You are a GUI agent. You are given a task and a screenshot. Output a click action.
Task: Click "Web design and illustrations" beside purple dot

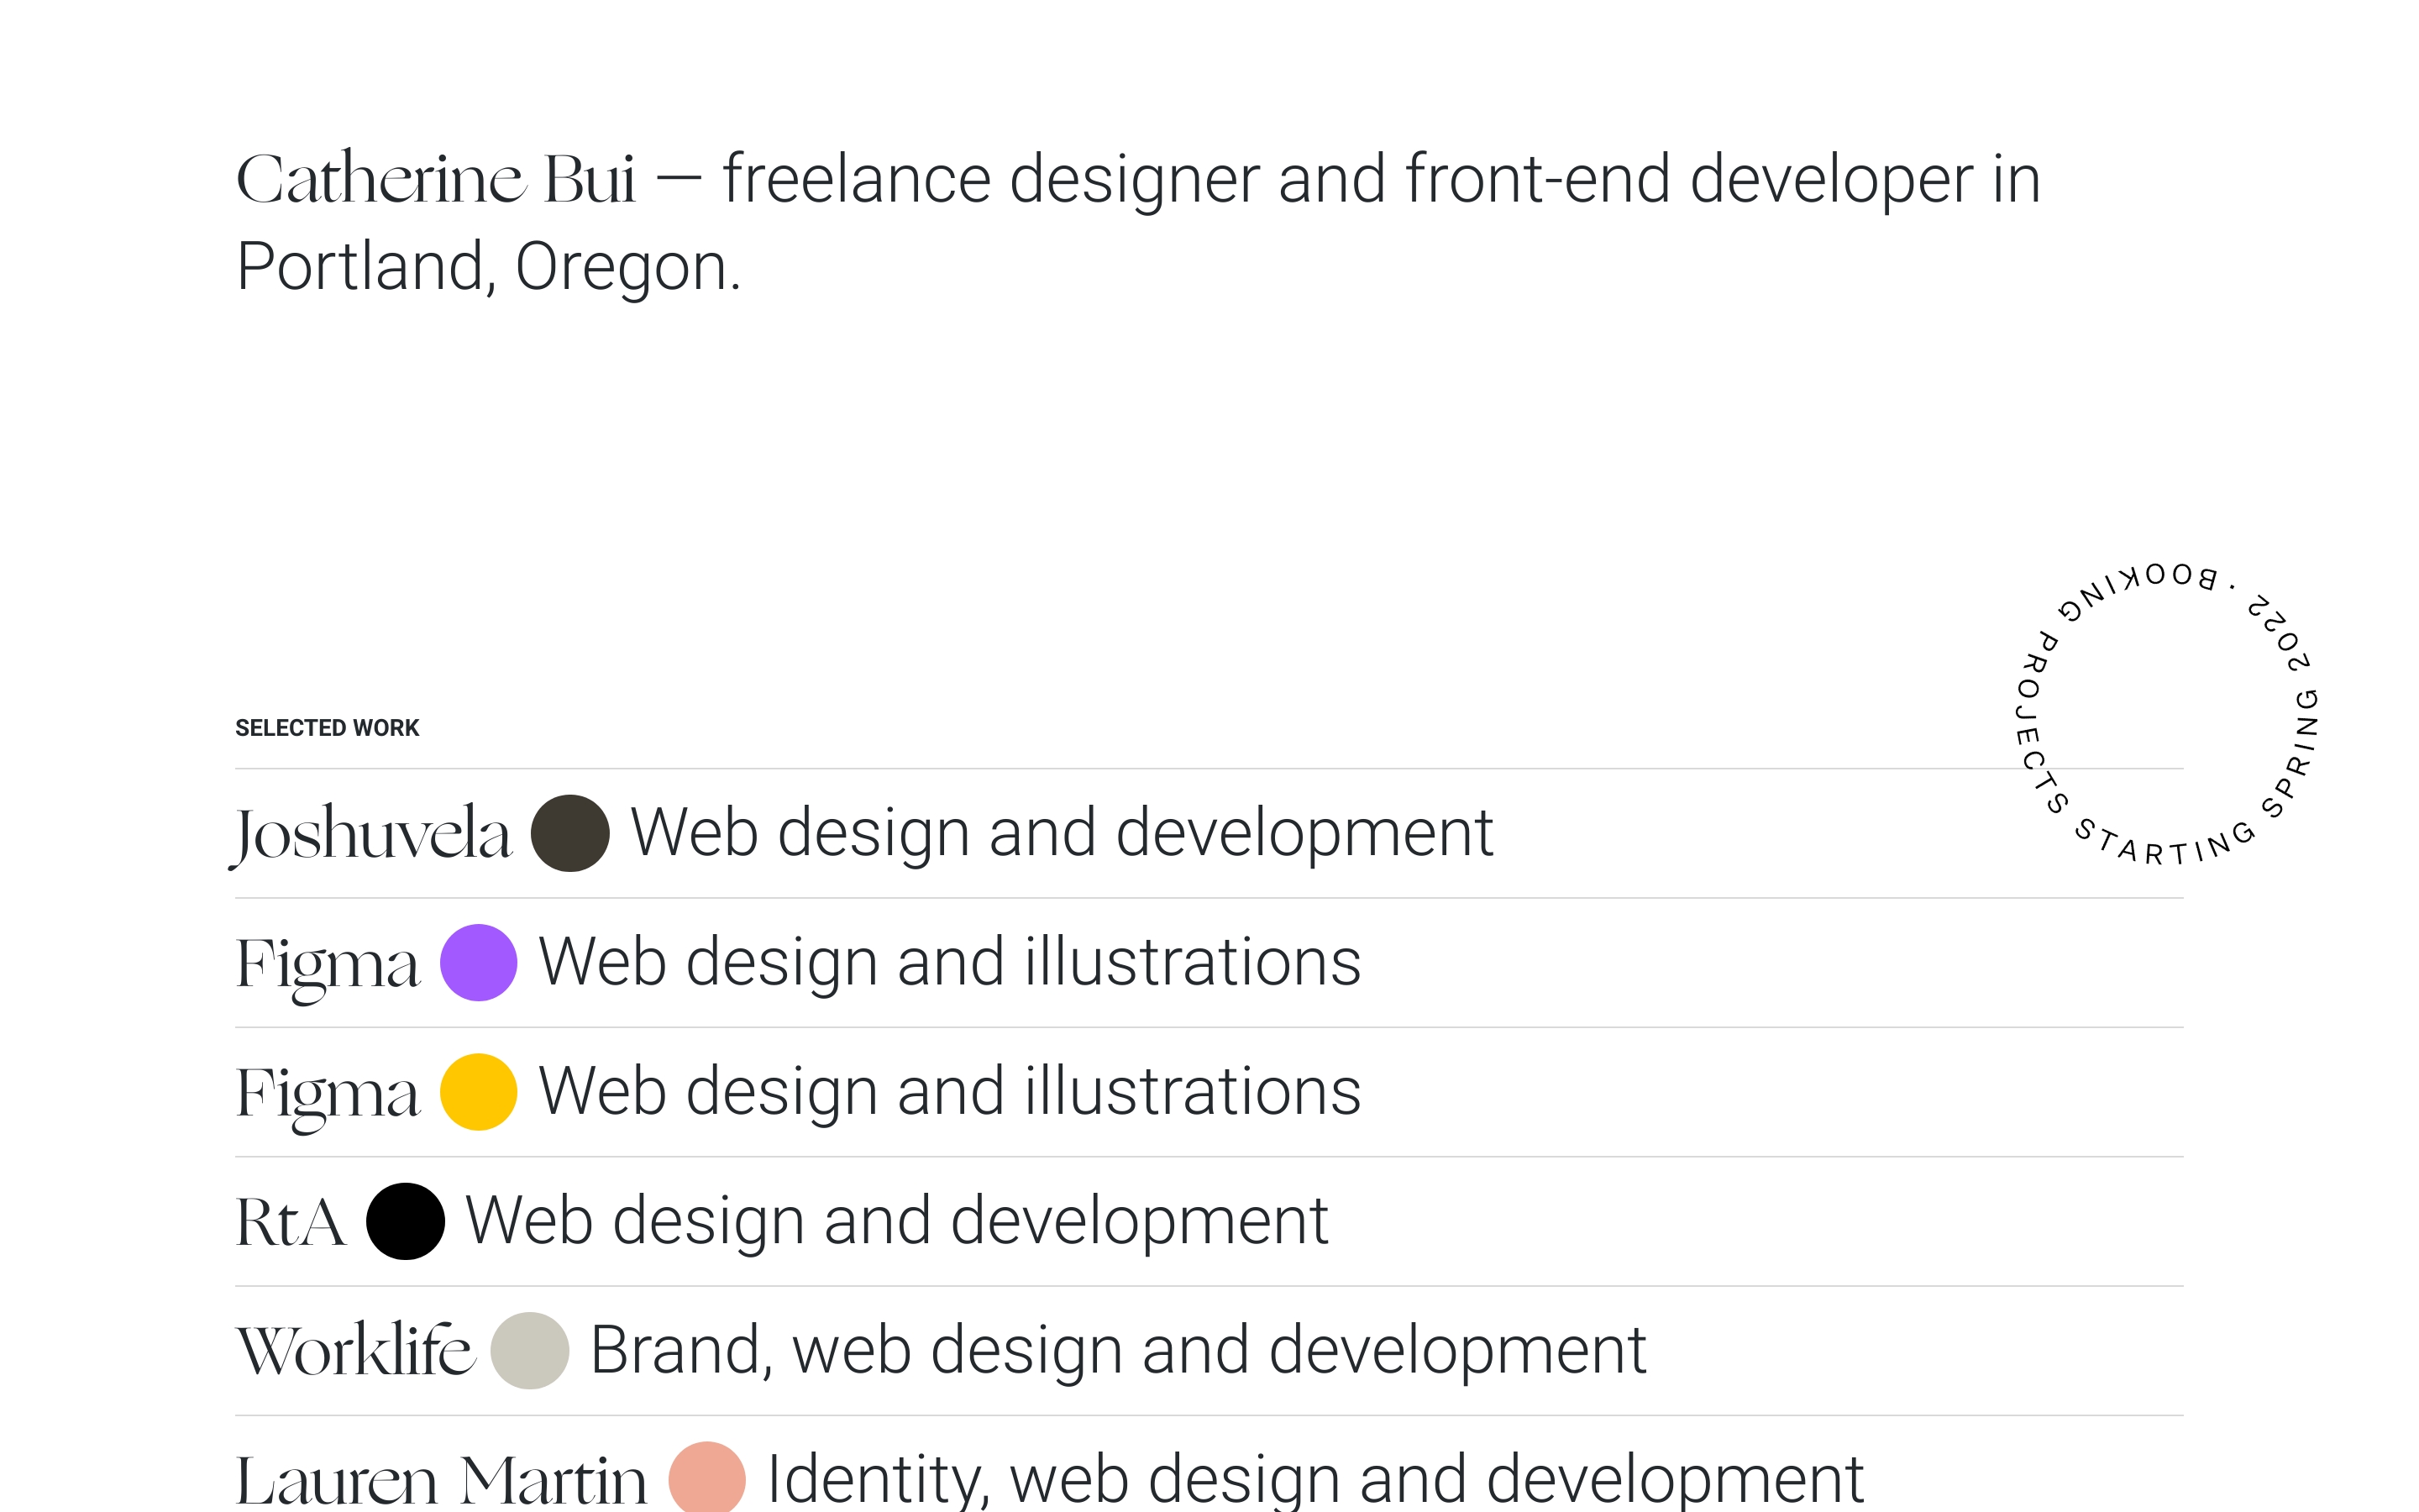point(950,962)
